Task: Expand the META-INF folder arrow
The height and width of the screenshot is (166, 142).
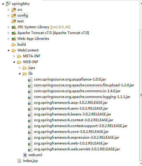Action: coord(14,56)
